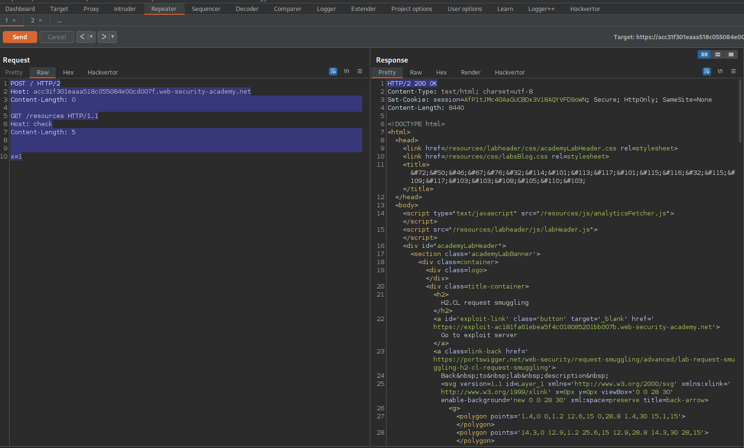The width and height of the screenshot is (744, 448).
Task: Open the Decoder tab
Action: click(247, 9)
